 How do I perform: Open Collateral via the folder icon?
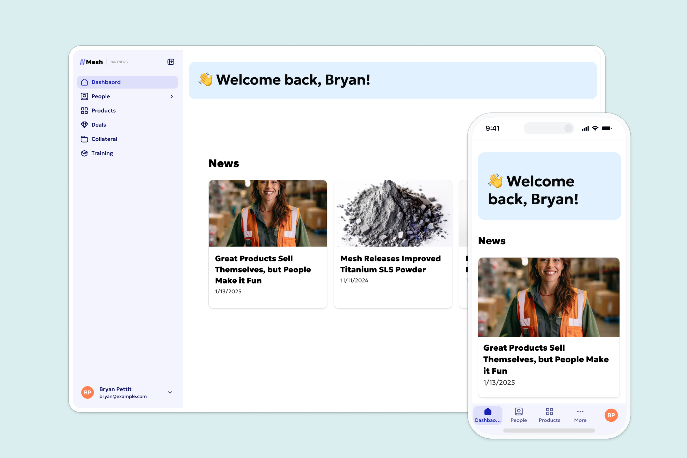84,139
